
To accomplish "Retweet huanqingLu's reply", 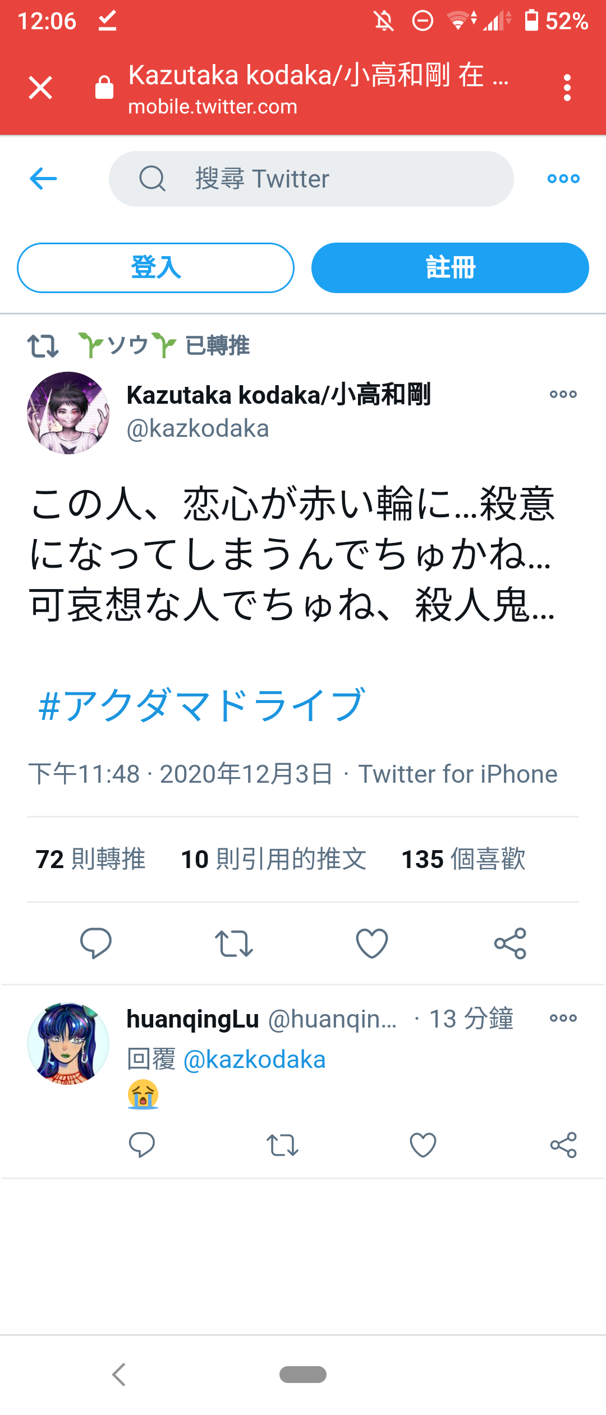I will (x=282, y=1145).
